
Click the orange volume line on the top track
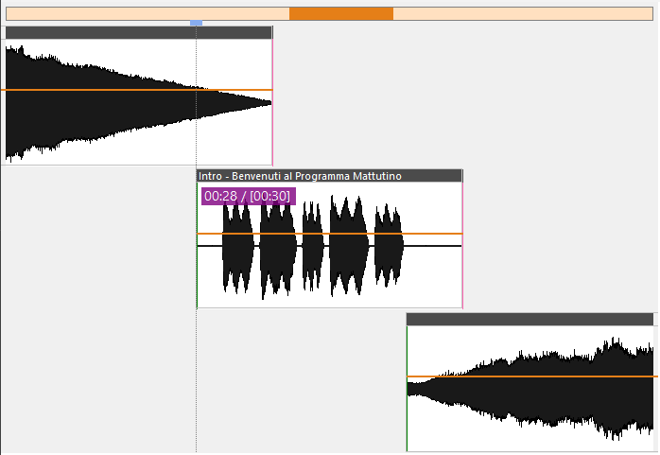click(x=137, y=90)
